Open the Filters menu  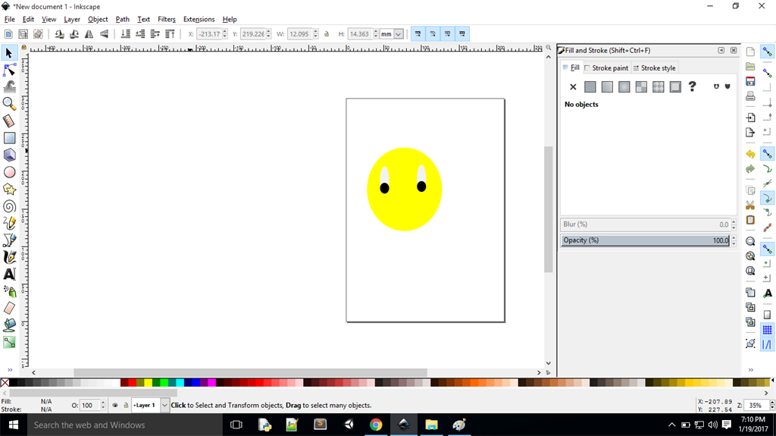pyautogui.click(x=167, y=19)
